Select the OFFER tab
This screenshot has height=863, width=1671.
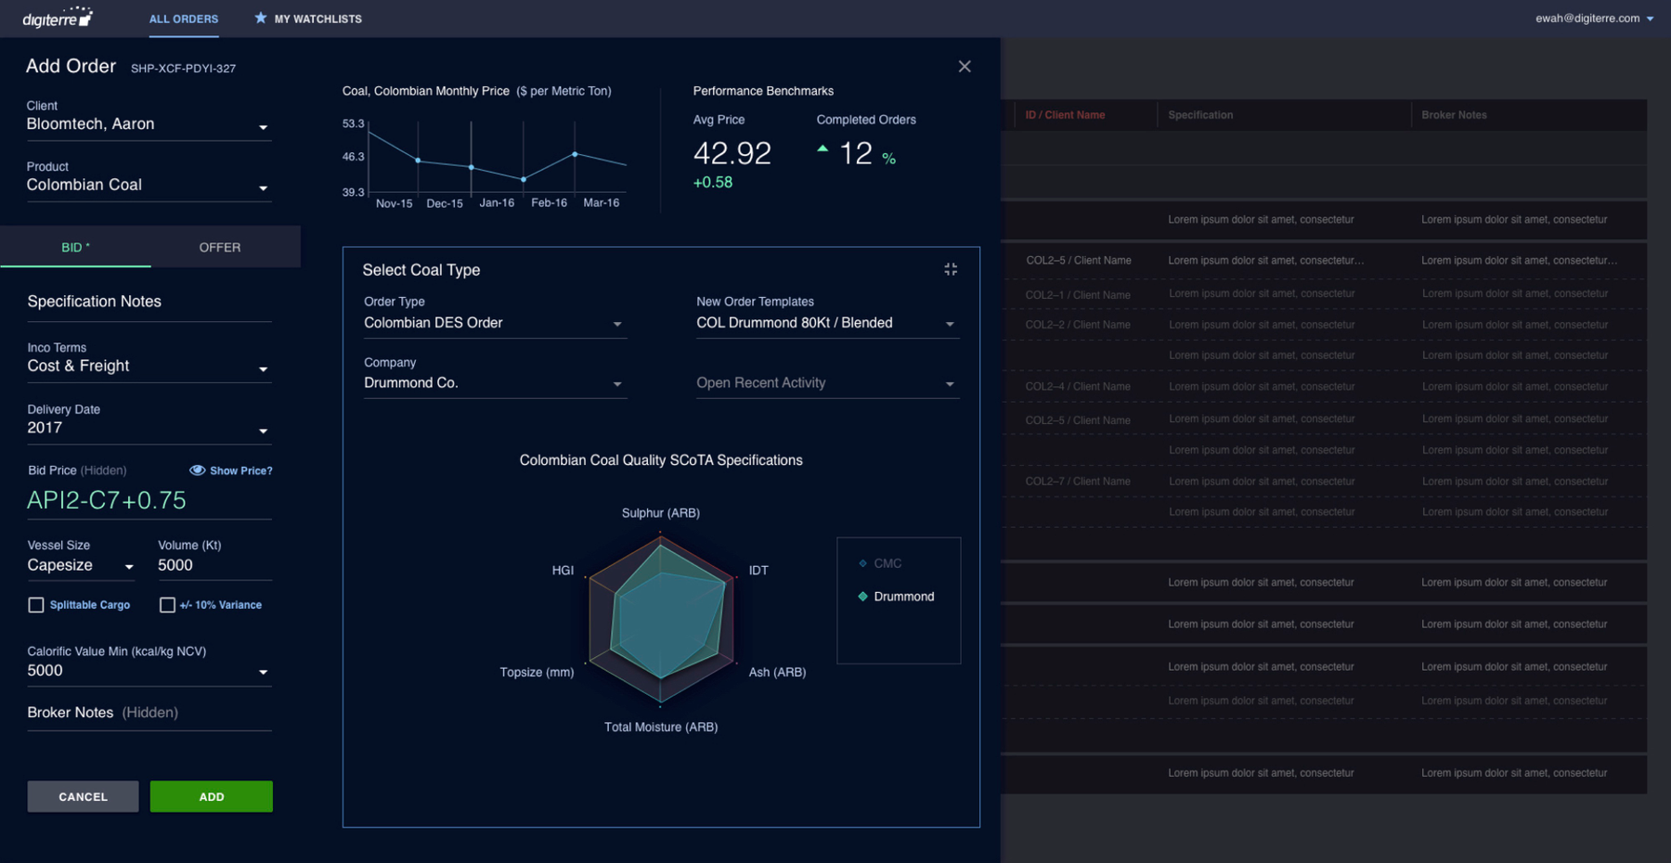point(220,247)
